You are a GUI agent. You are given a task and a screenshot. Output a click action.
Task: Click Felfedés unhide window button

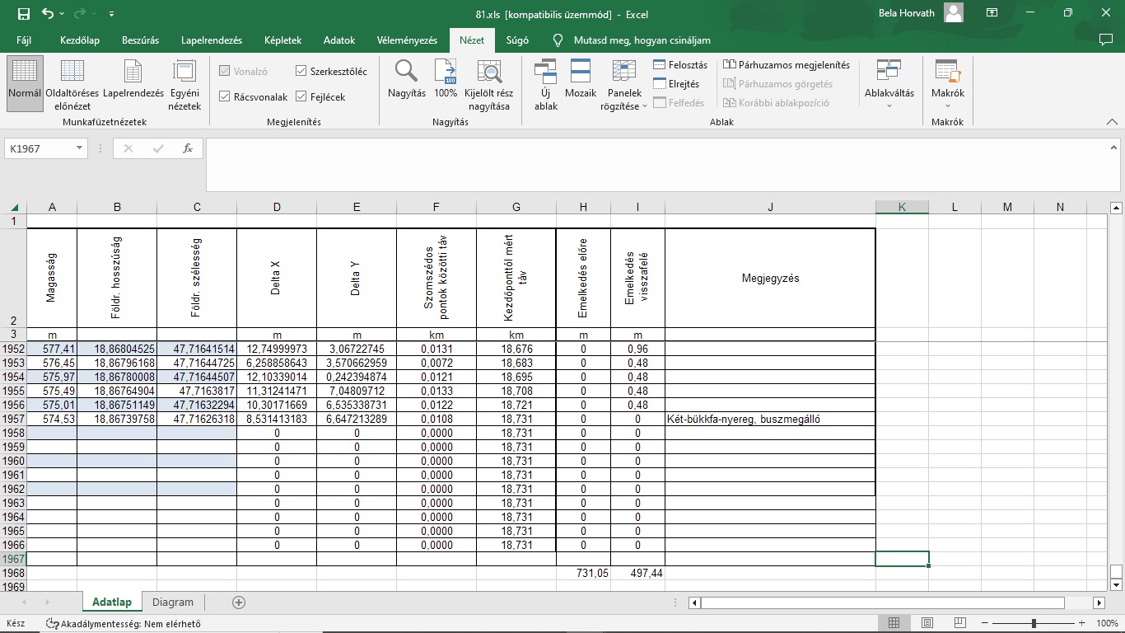pos(679,103)
